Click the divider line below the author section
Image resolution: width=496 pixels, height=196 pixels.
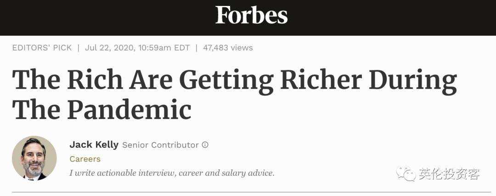[x=248, y=192]
